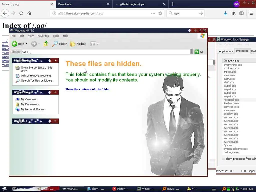The image size is (256, 192).
Task: Open My Computer from Other Places
Action: click(29, 99)
